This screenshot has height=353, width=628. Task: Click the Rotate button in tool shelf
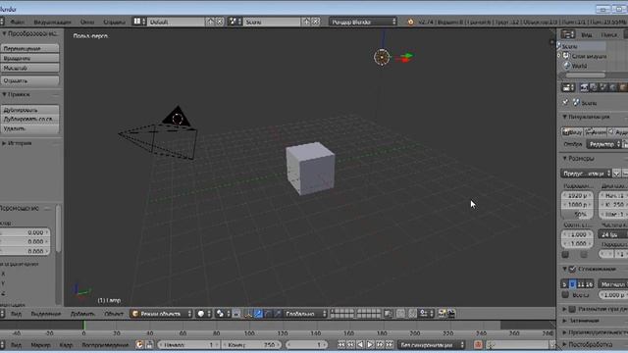30,58
